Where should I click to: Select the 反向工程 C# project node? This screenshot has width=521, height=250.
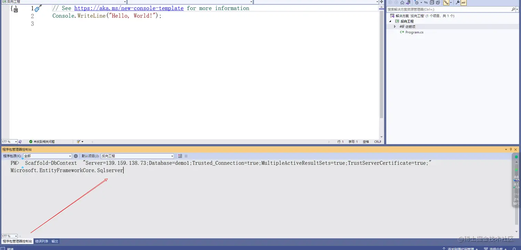pyautogui.click(x=404, y=21)
